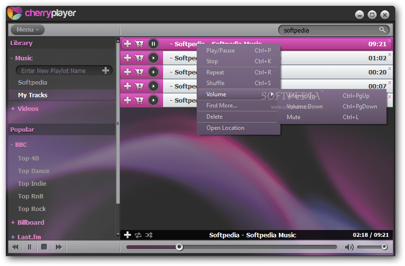
Task: Click cart icon on the last track row
Action: 139,100
